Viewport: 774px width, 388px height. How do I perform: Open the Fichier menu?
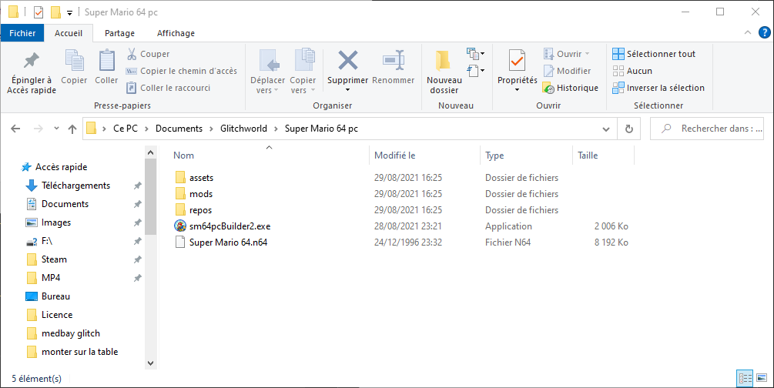tap(22, 33)
